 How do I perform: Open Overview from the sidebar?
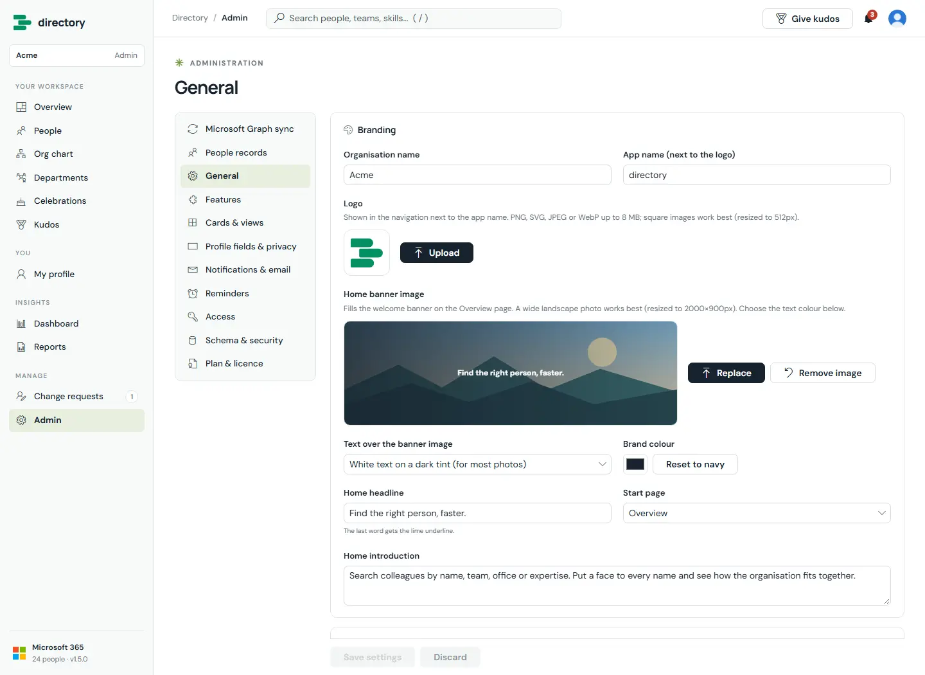[x=76, y=107]
